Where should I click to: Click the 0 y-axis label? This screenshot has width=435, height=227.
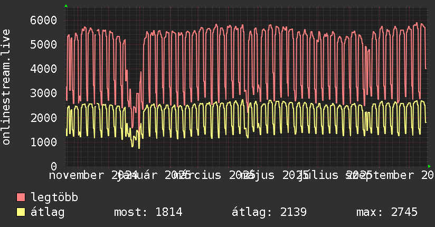pyautogui.click(x=54, y=166)
